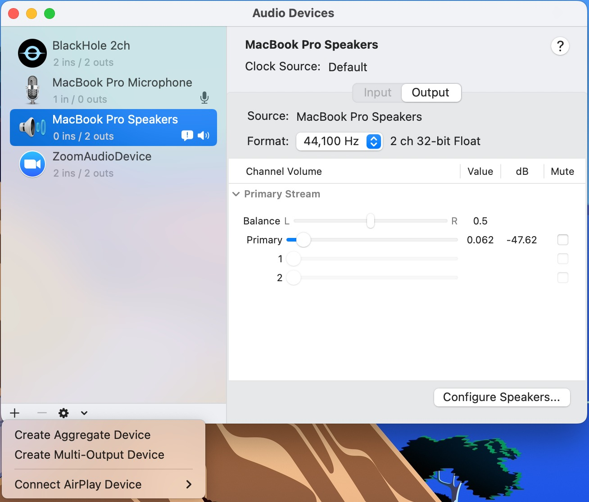Click the Mute column header
The width and height of the screenshot is (589, 502).
[x=562, y=171]
